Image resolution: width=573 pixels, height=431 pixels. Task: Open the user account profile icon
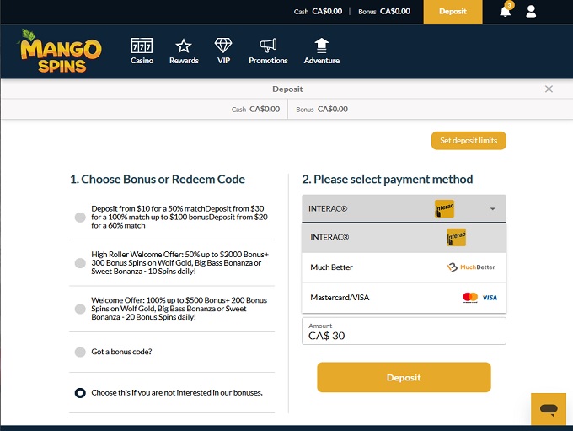pyautogui.click(x=531, y=11)
